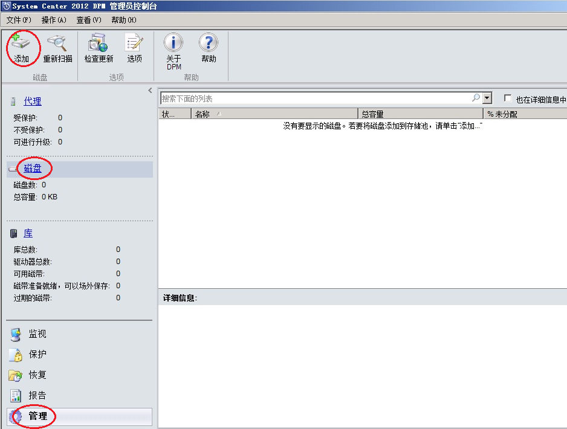Switch to the 管理 workspace
Image resolution: width=567 pixels, height=429 pixels.
click(80, 416)
